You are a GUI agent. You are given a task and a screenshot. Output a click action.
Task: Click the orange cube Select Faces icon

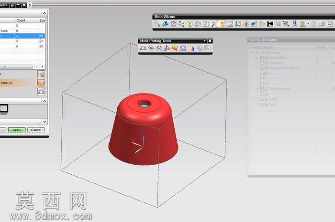point(41,83)
